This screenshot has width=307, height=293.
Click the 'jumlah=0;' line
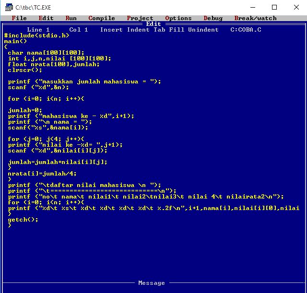click(x=25, y=110)
